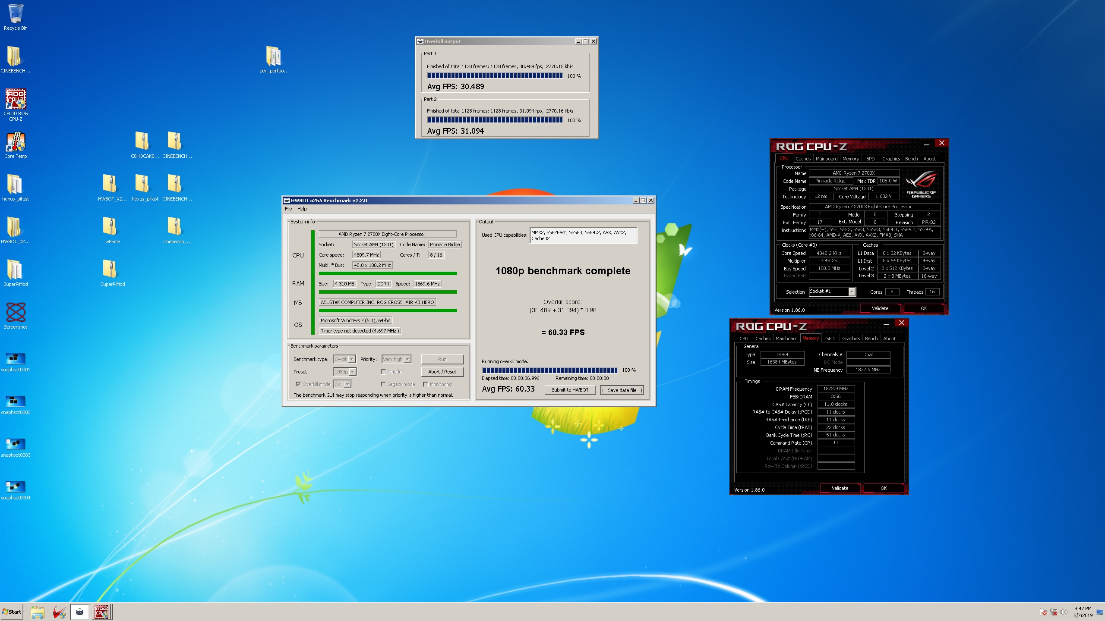Screen dimensions: 1105x621
Task: Toggle the Legacy mode checkbox
Action: 383,384
